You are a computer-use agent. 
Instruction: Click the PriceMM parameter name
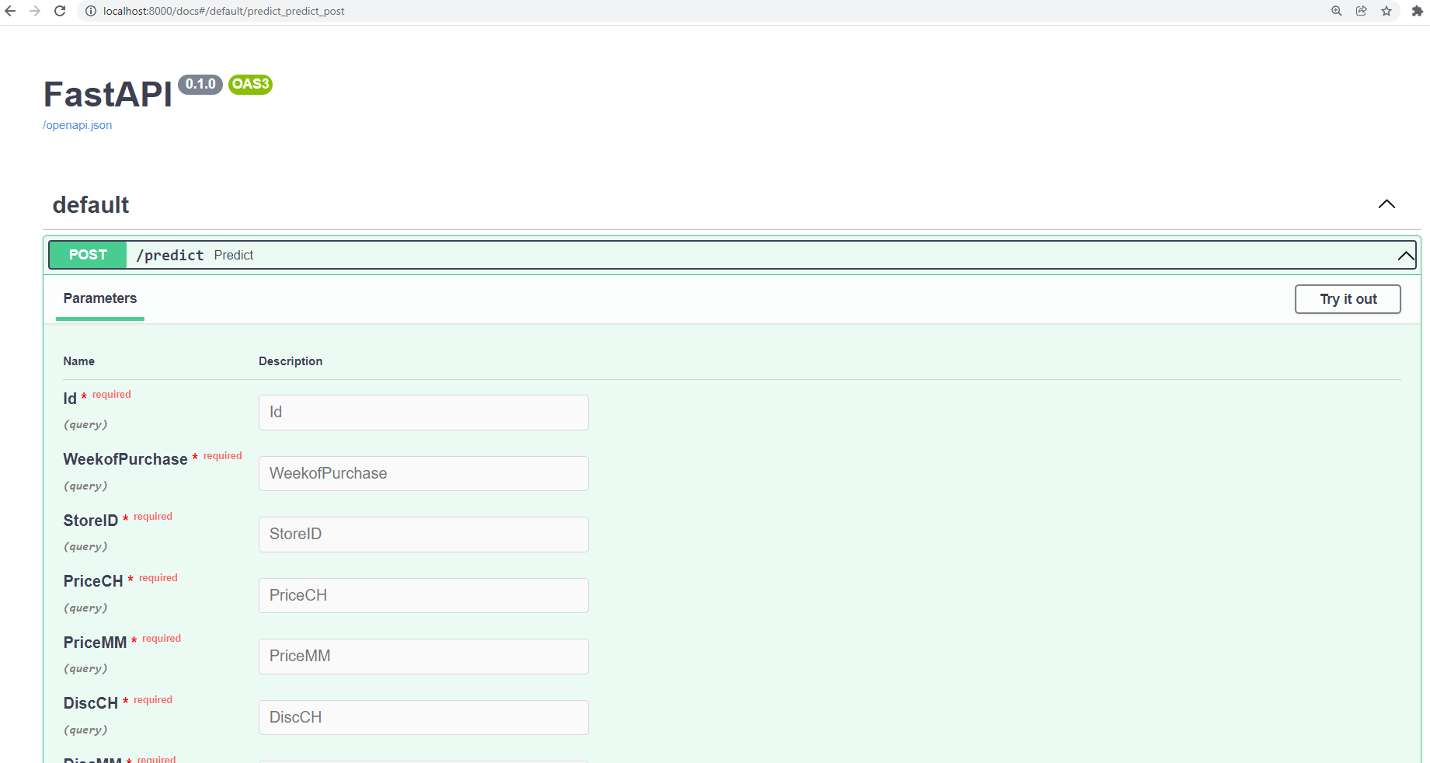tap(95, 643)
